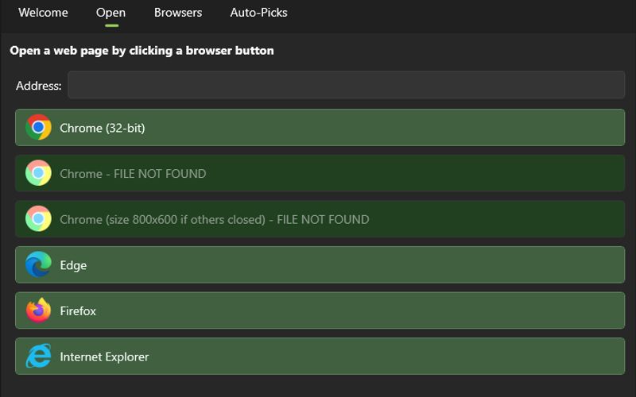Click the "Address:" field label

tap(38, 86)
